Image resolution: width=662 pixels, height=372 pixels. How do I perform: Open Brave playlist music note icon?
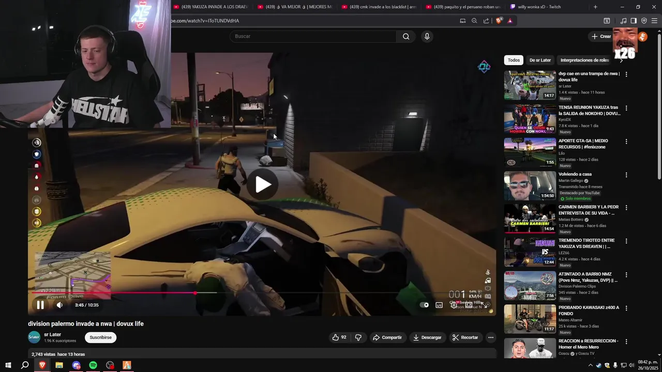(623, 21)
